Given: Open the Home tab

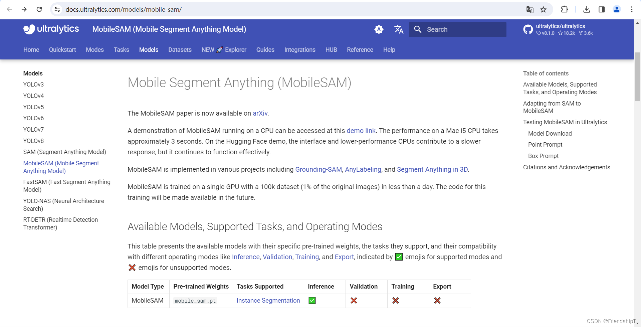Looking at the screenshot, I should coord(31,50).
